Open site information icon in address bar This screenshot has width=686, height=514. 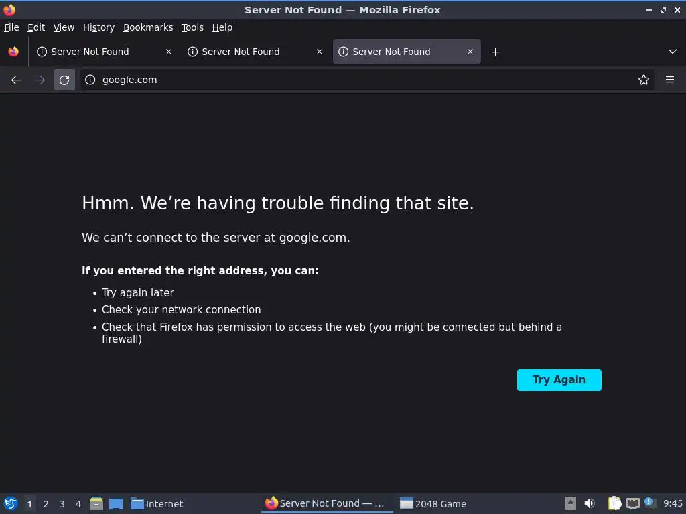point(90,80)
